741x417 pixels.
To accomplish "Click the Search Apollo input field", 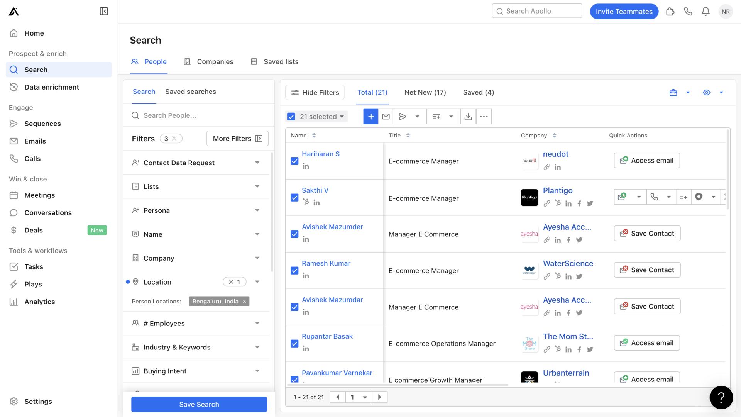I will coord(537,11).
